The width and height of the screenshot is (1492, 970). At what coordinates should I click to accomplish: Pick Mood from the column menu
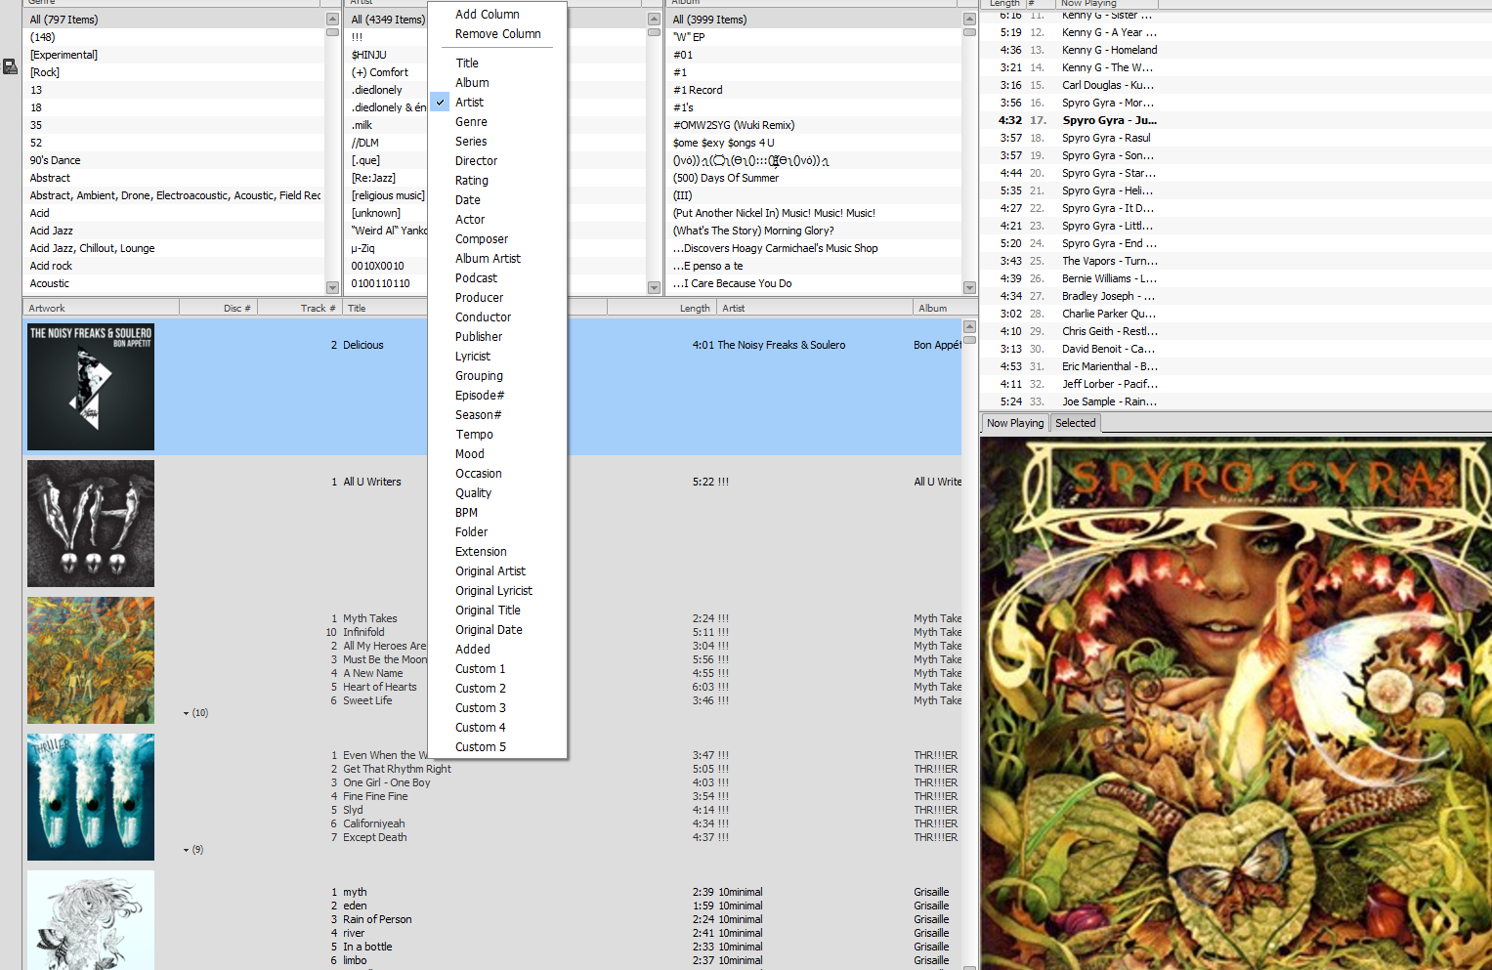click(x=497, y=454)
